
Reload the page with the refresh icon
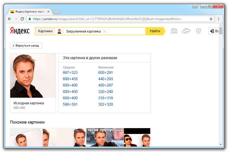pos(22,19)
